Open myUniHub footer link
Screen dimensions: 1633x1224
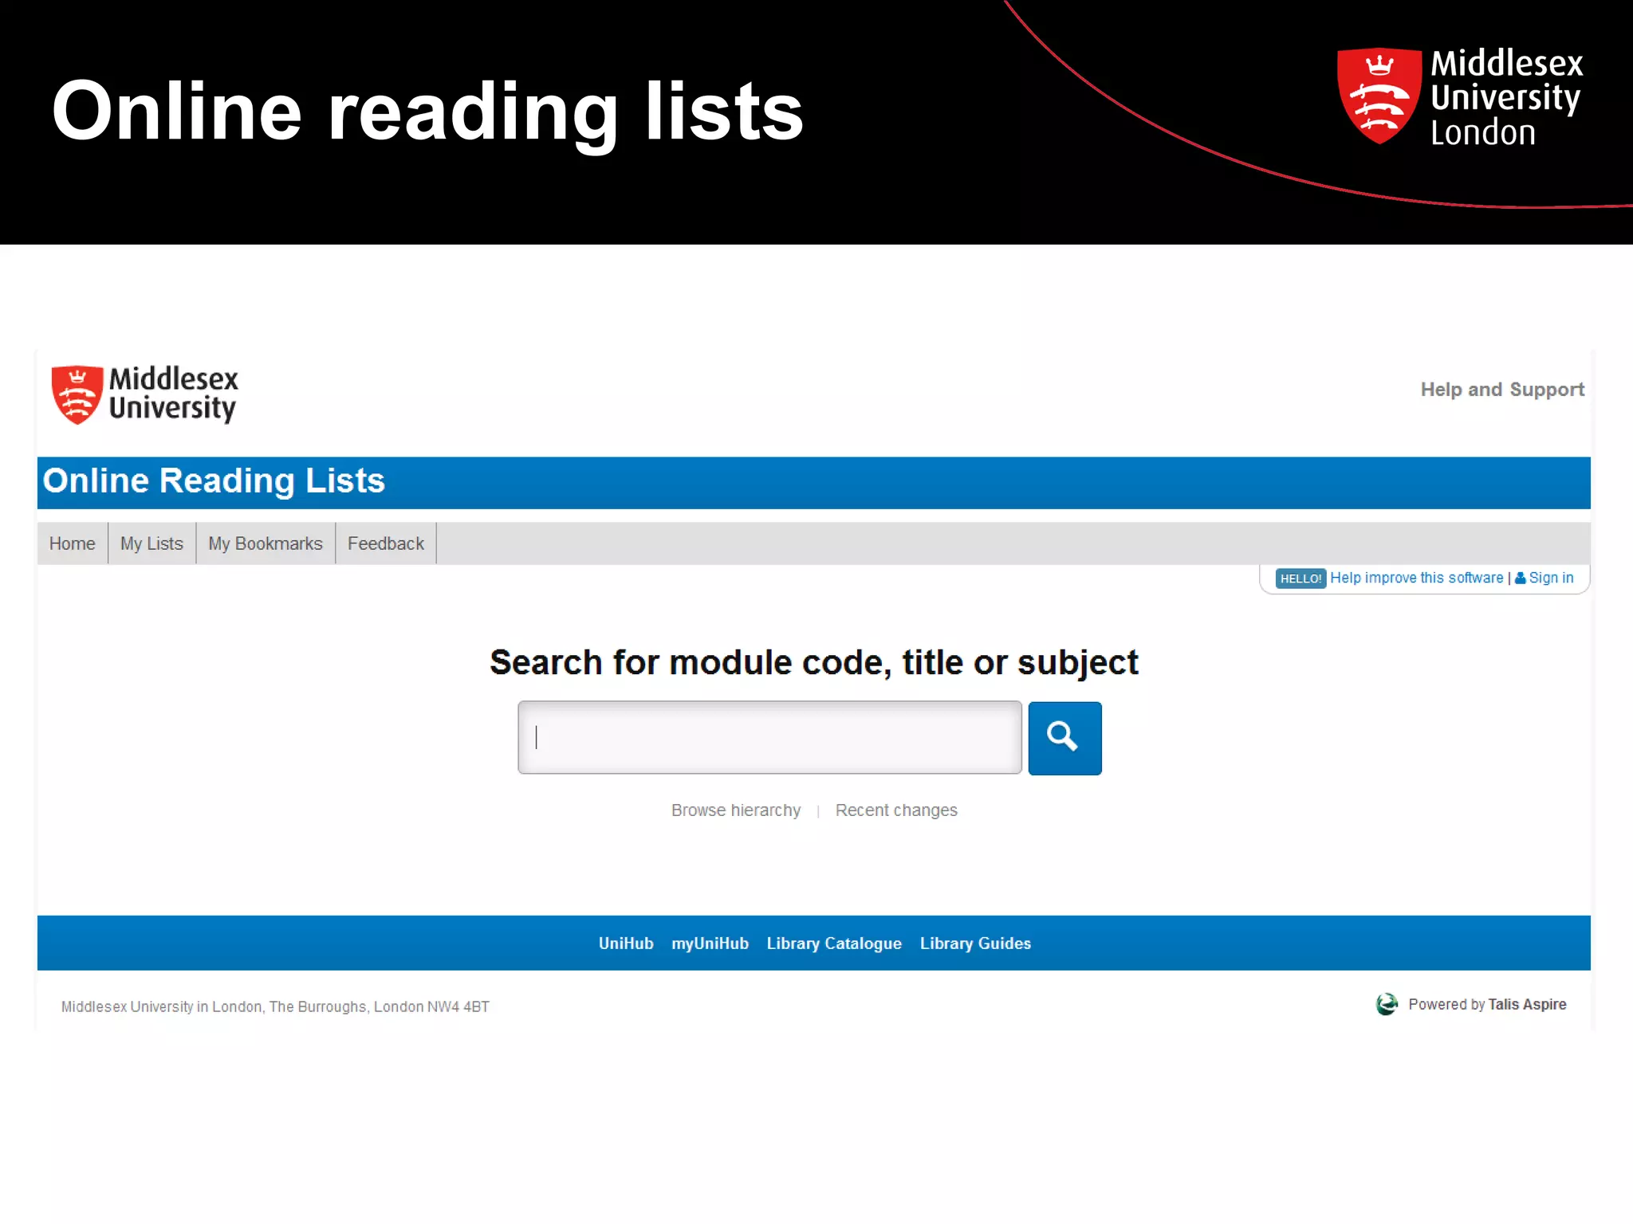[x=710, y=943]
